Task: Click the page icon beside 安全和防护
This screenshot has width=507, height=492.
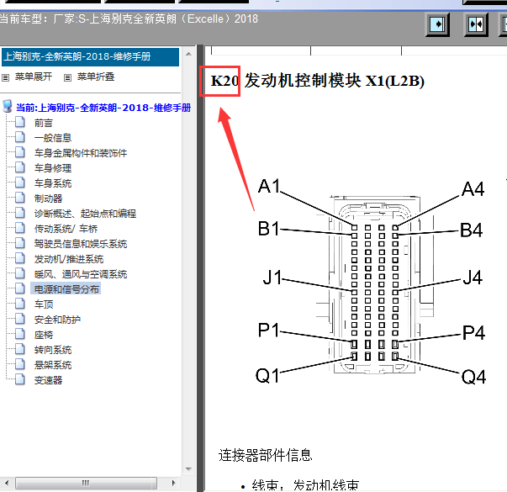Action: point(20,320)
